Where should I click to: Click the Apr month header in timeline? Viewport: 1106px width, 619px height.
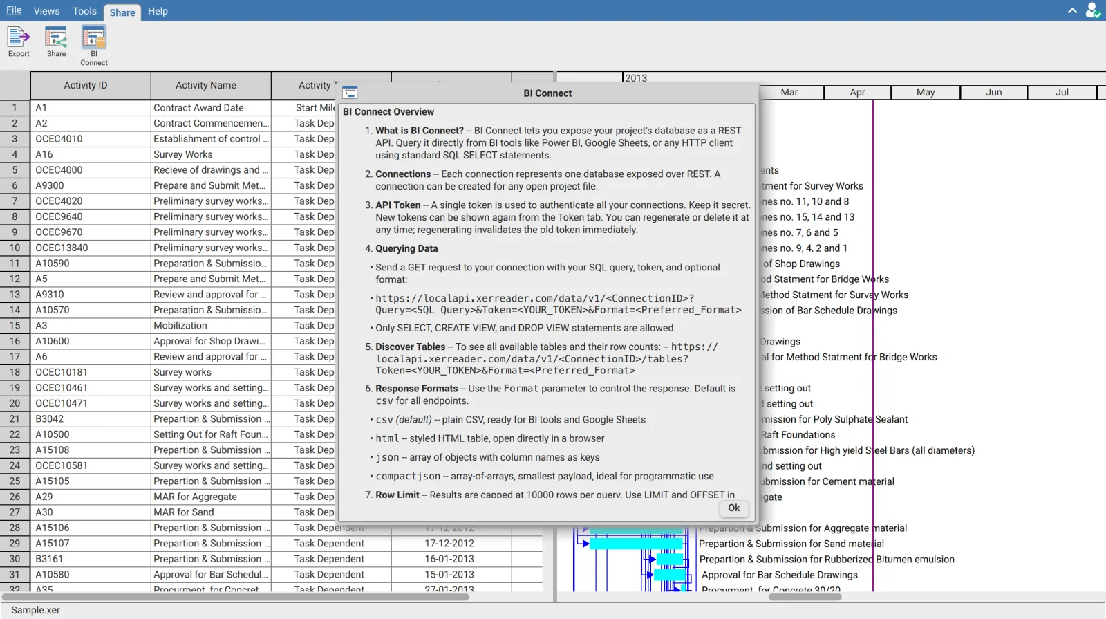[x=857, y=92]
